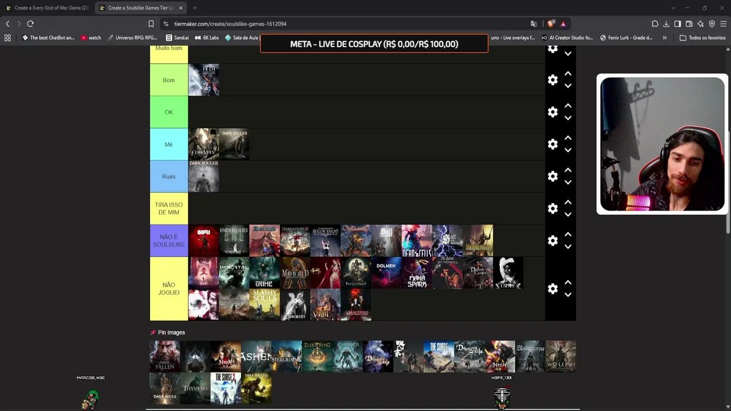This screenshot has height=411, width=731.
Task: Open settings gear for the Ruim tier
Action: [x=553, y=176]
